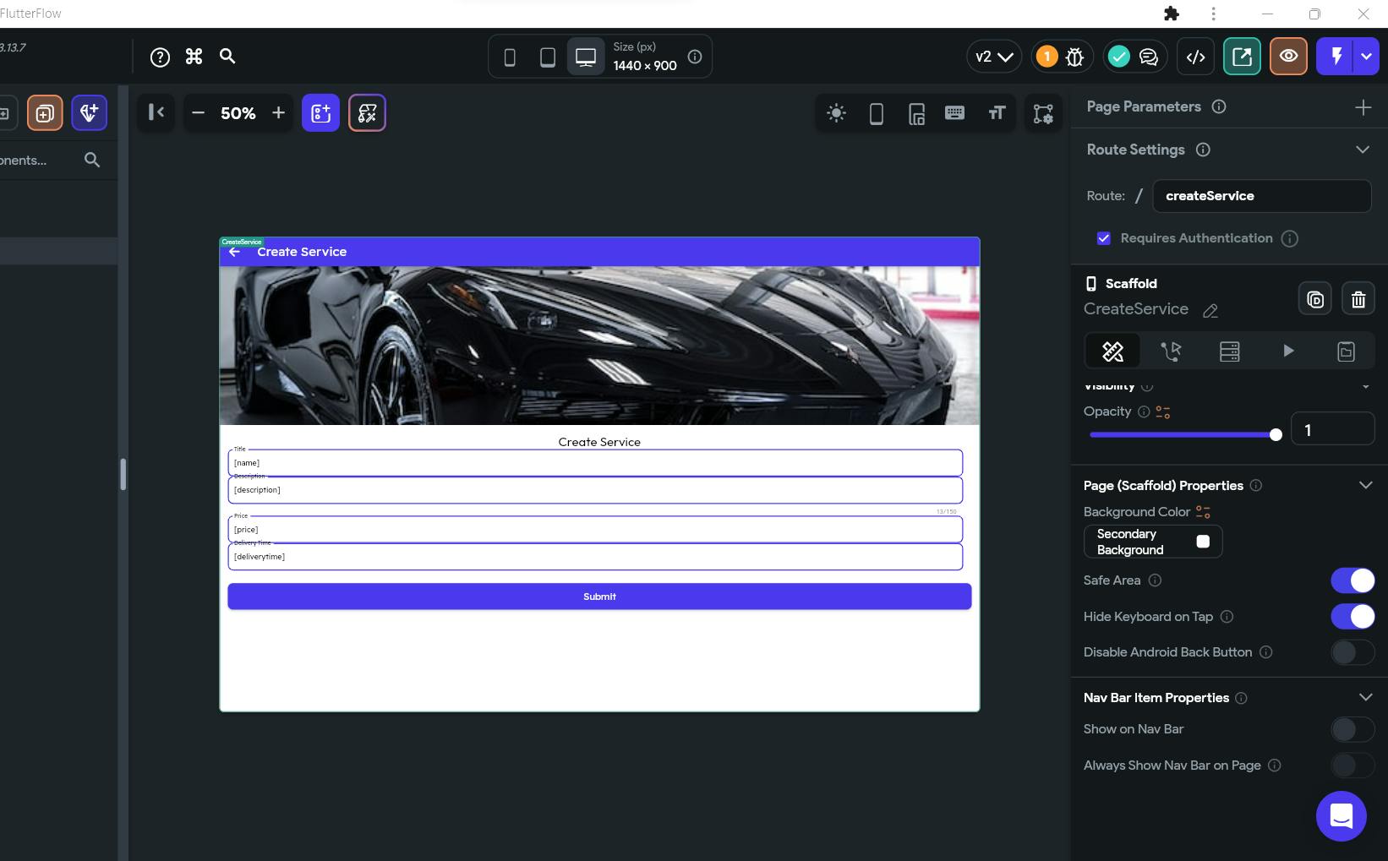
Task: Enable Show on Nav Bar toggle
Action: pos(1352,729)
